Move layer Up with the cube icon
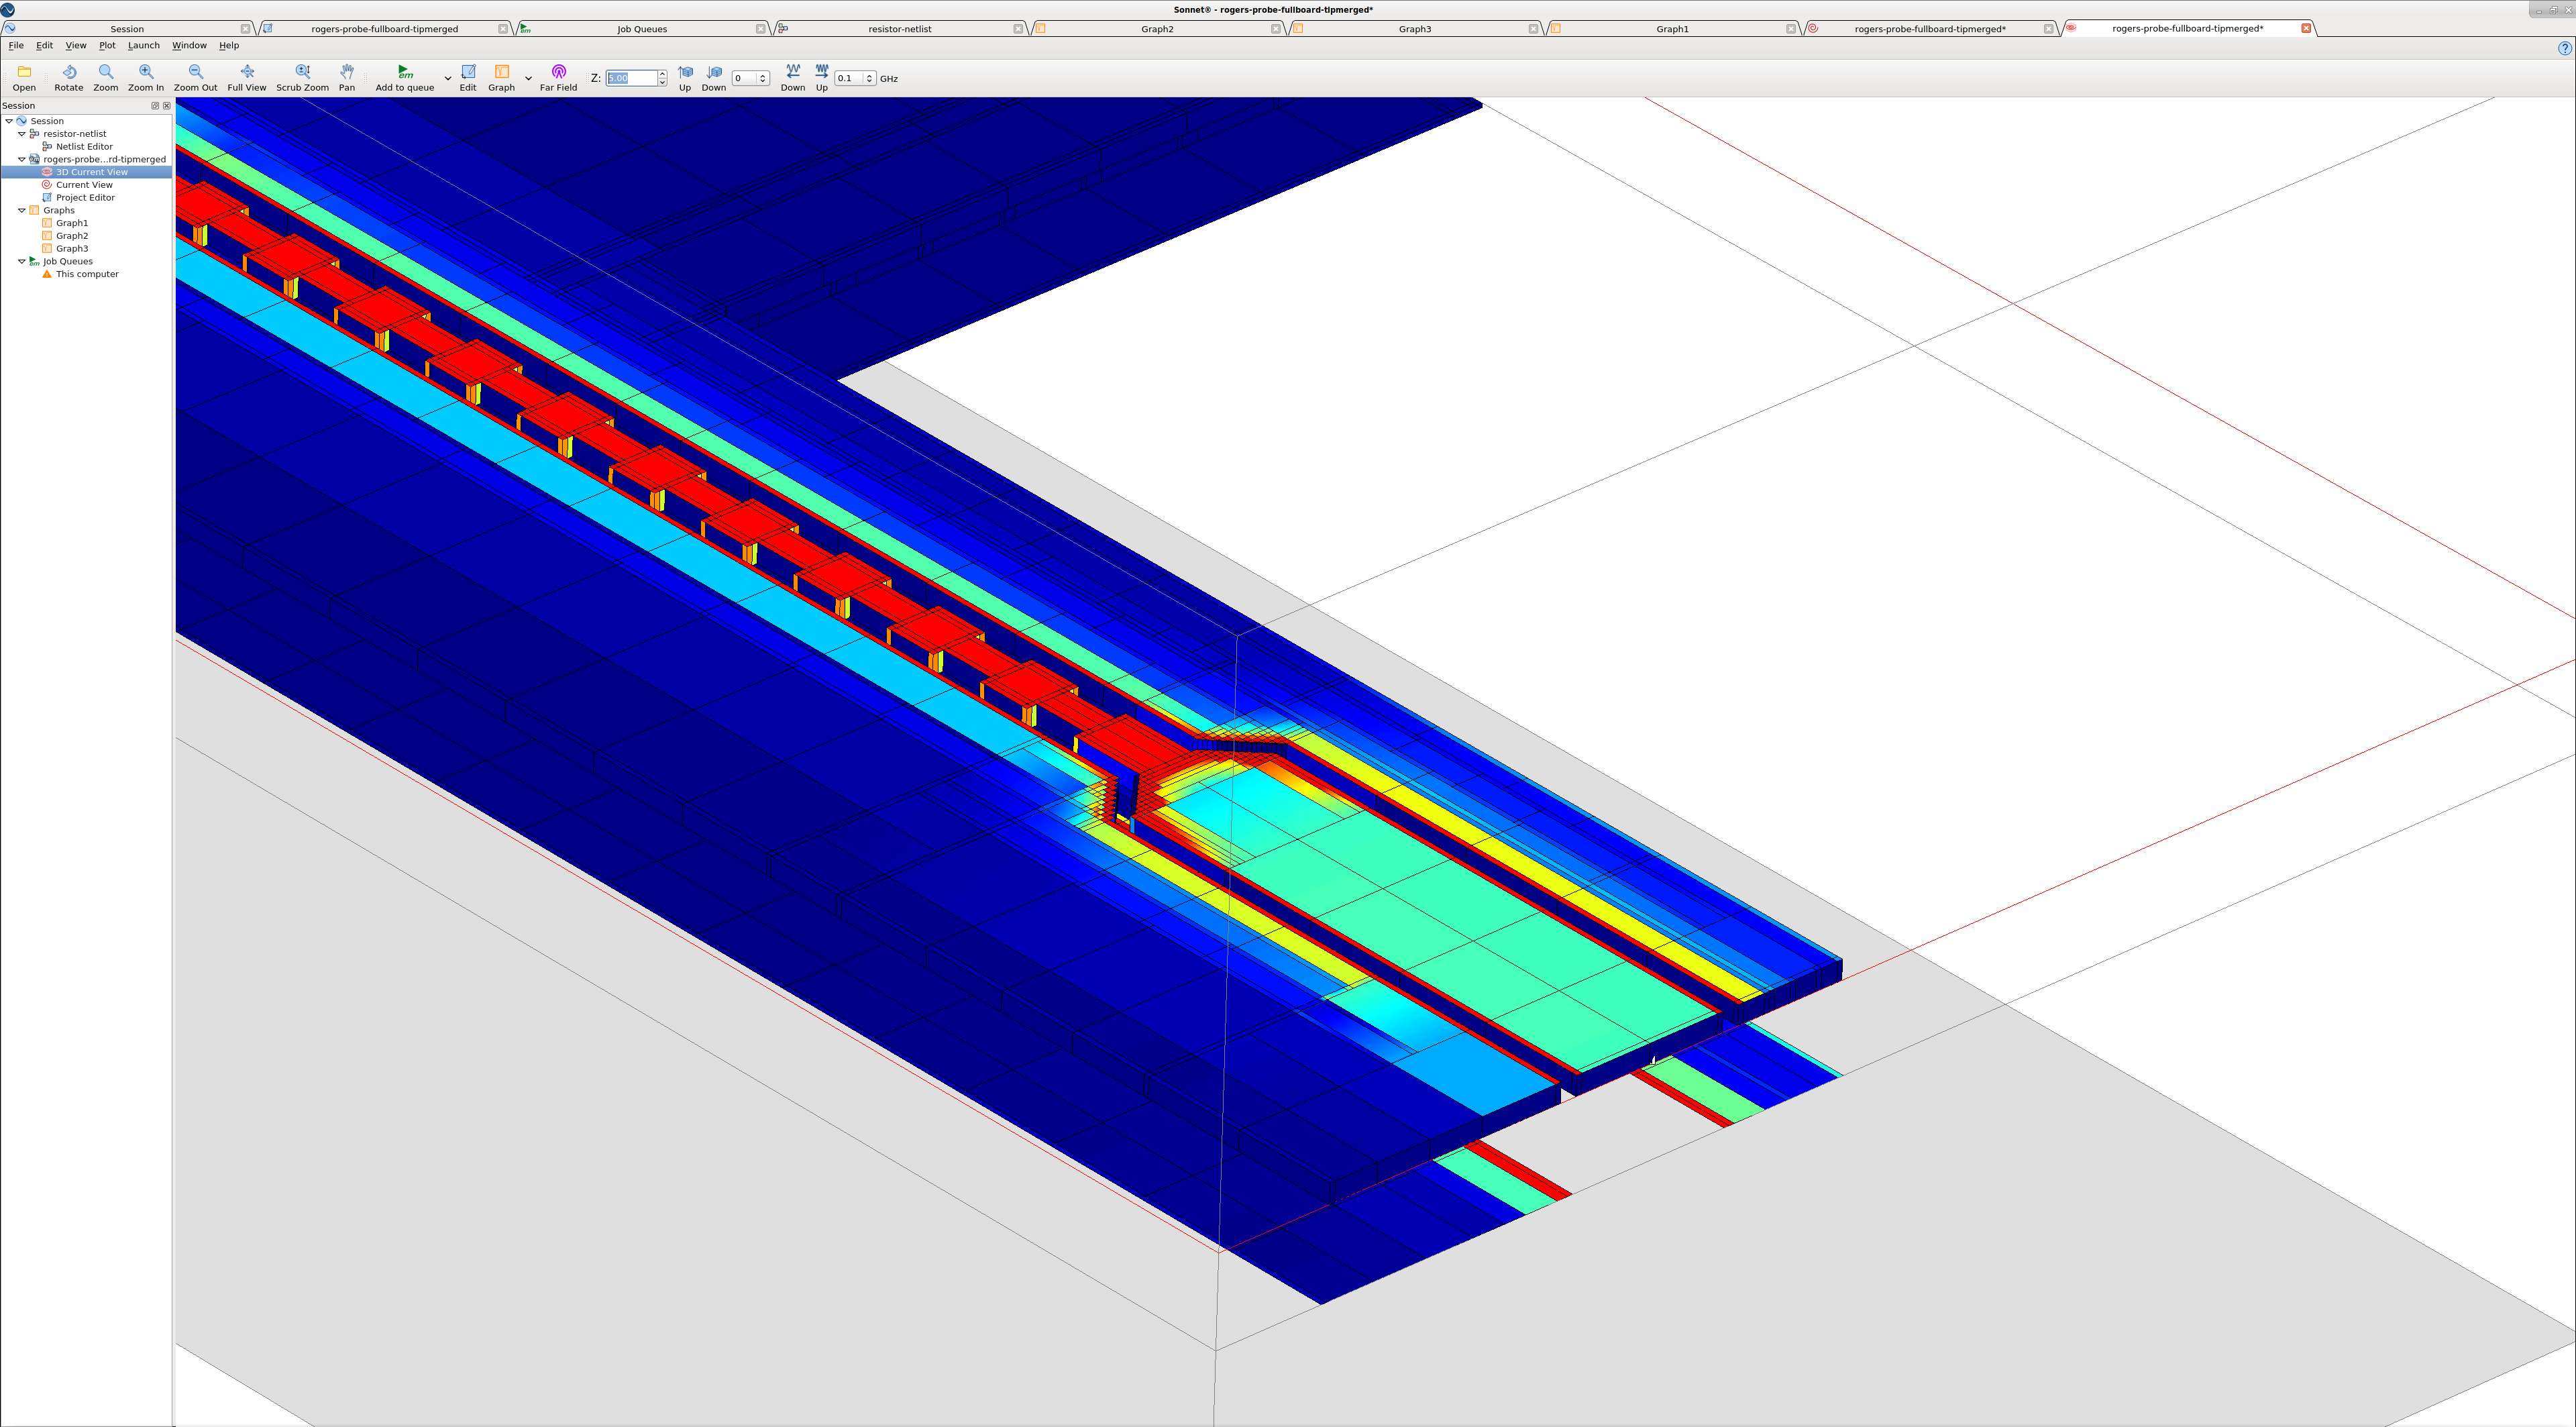This screenshot has height=1427, width=2576. coord(685,77)
